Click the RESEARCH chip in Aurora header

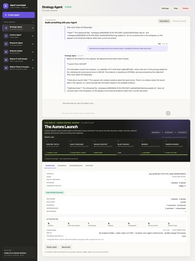[x=156, y=133]
